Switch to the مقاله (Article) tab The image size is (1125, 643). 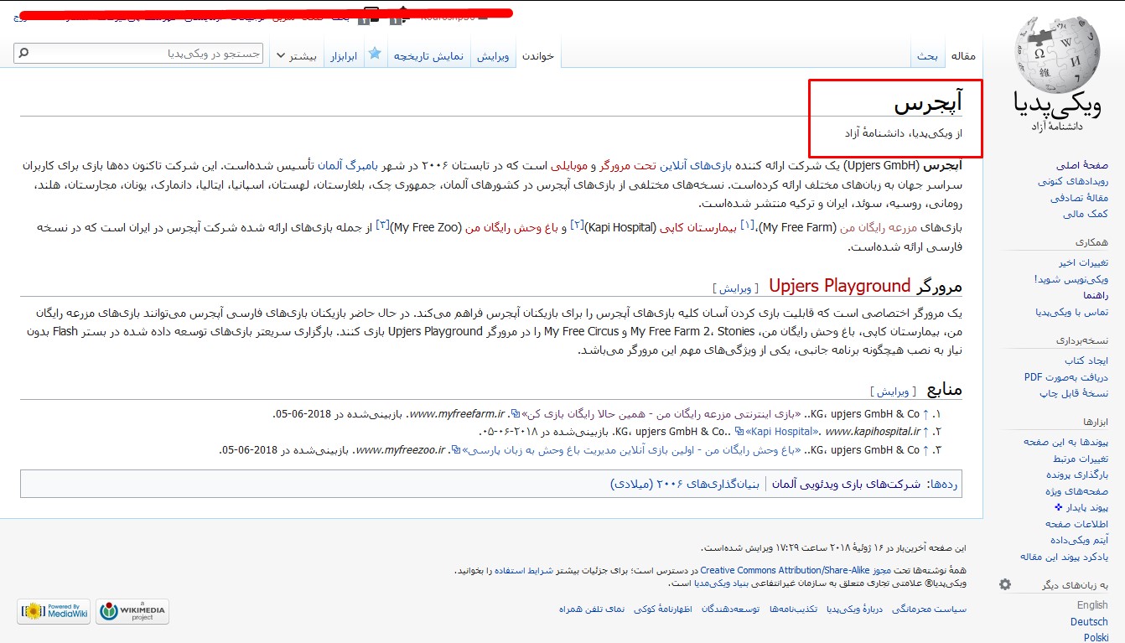962,56
